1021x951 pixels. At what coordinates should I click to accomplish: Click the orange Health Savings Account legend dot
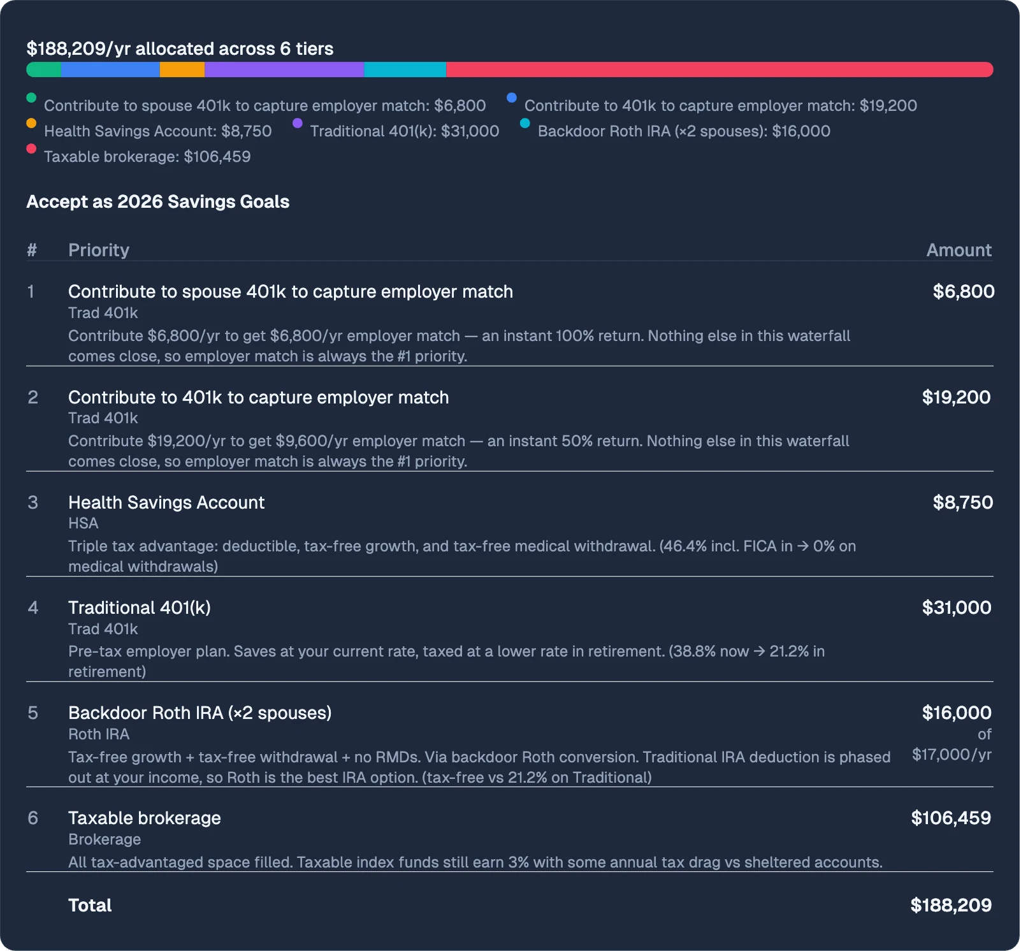(x=31, y=124)
